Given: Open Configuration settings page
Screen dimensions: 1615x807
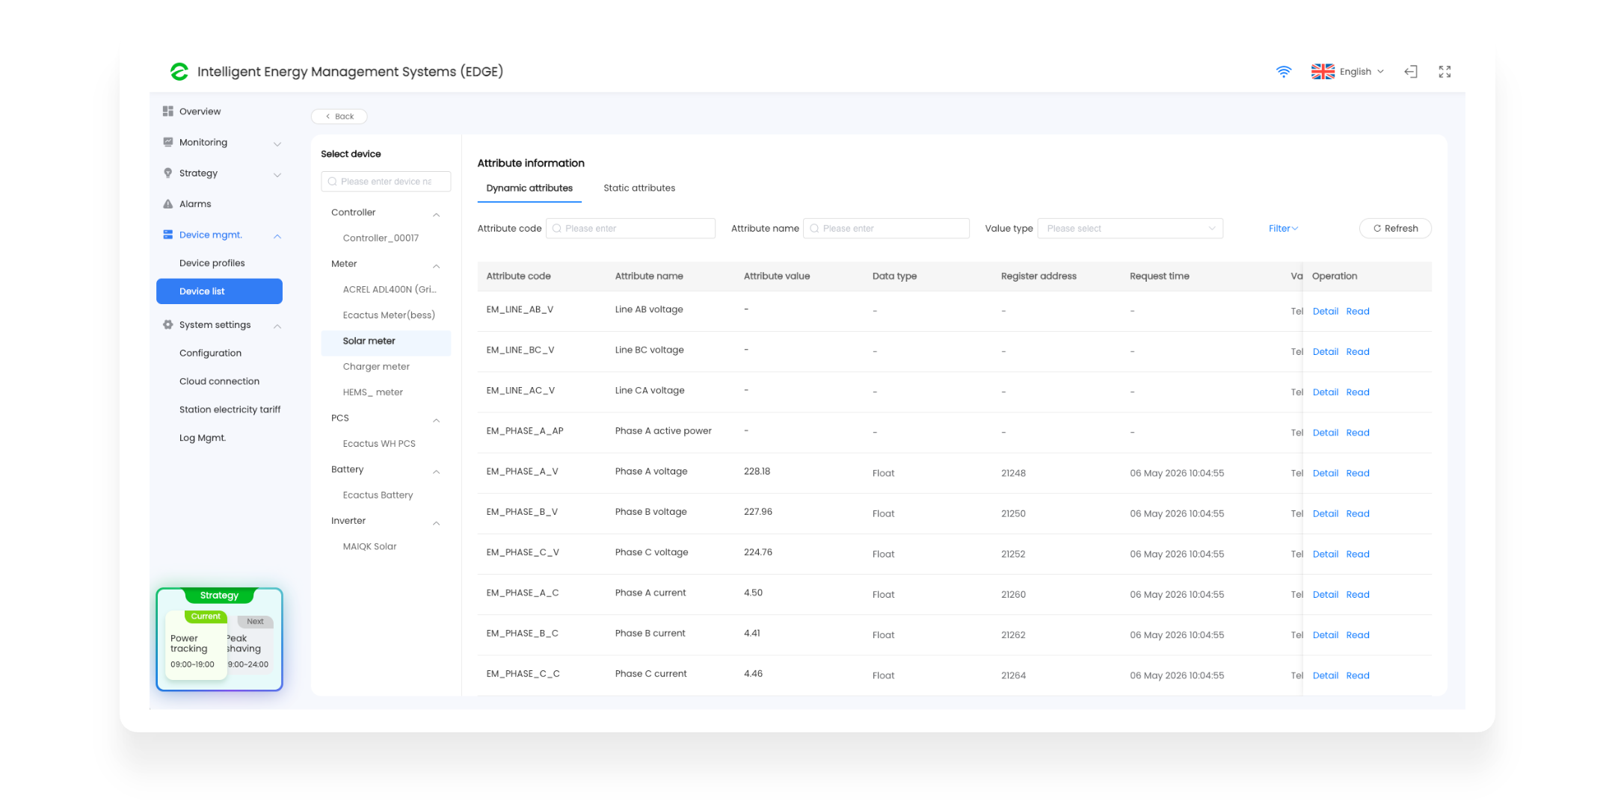Looking at the screenshot, I should pos(210,353).
